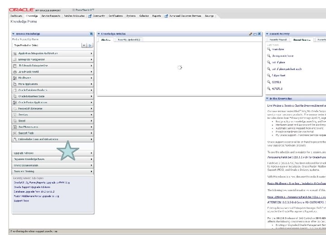Click the More Applications category icon
Screen dimensions: 326x244
point(15,84)
